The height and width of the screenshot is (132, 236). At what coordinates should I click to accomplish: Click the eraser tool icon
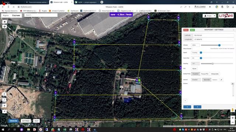[4, 111]
